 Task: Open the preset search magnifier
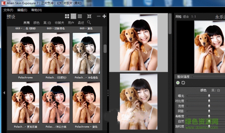[89, 22]
